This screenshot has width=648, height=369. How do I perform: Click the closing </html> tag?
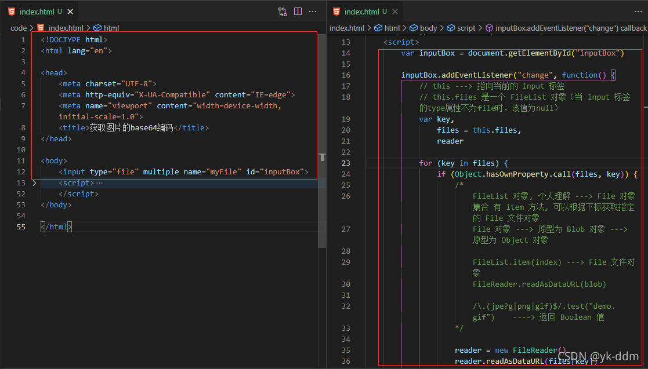(x=56, y=227)
